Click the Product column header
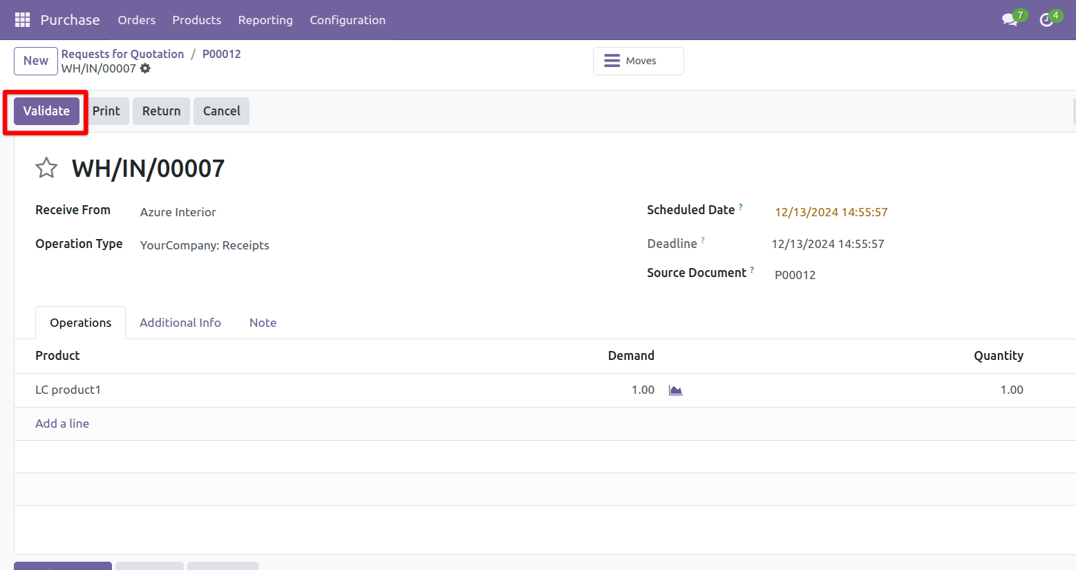Viewport: 1076px width, 570px height. coord(57,355)
